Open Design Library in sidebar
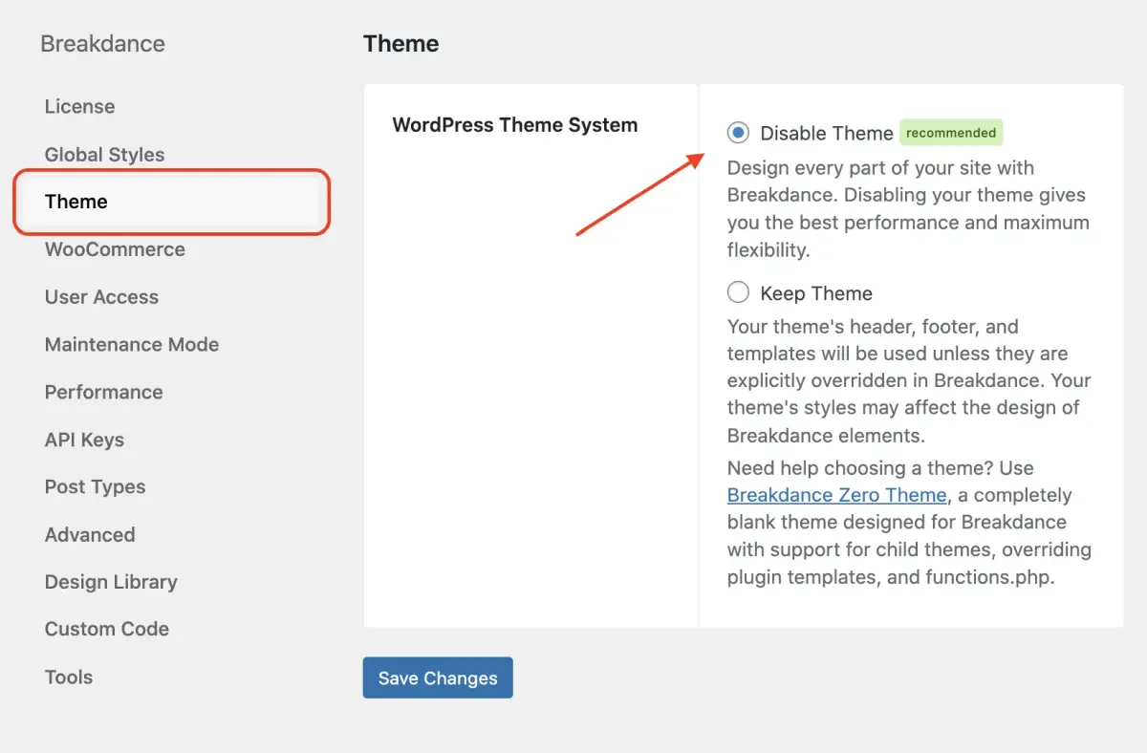Viewport: 1147px width, 753px height. [111, 582]
